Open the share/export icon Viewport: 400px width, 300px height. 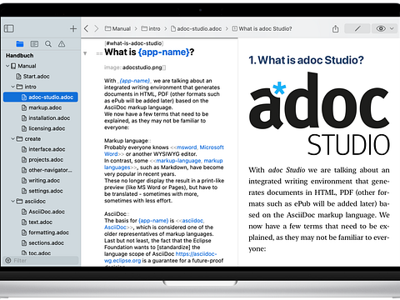click(x=336, y=28)
